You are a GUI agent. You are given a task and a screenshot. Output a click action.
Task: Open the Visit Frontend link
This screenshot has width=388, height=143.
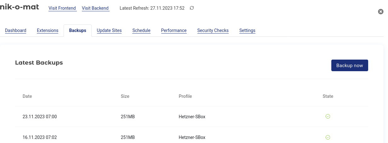tap(62, 8)
